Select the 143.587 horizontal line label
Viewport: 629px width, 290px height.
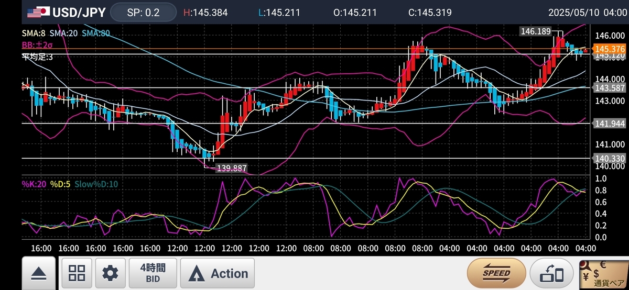608,88
